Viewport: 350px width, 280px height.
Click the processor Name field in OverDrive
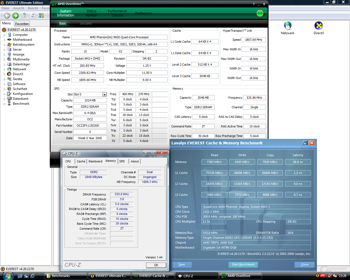point(119,37)
